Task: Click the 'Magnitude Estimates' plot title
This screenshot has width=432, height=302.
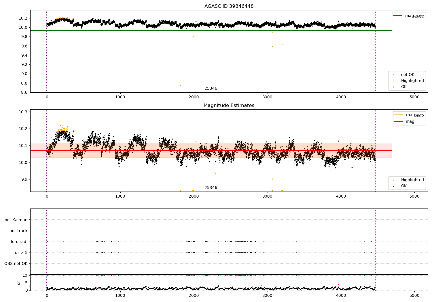Action: tap(229, 106)
